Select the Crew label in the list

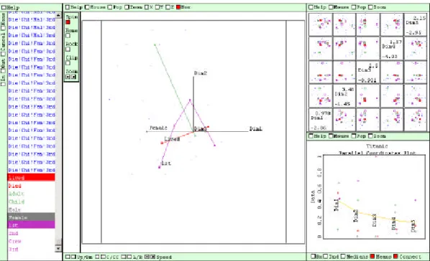coord(15,242)
